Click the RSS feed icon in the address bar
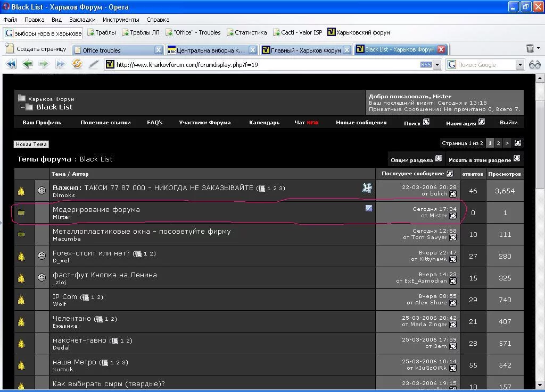The width and height of the screenshot is (545, 392). pyautogui.click(x=425, y=64)
